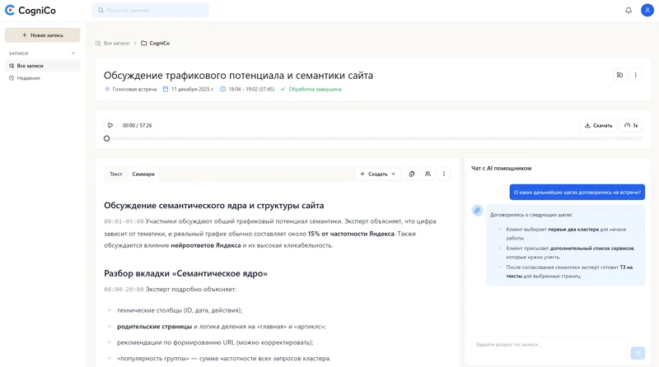Open the user profile avatar
Screen dimensions: 659x367
pos(647,10)
